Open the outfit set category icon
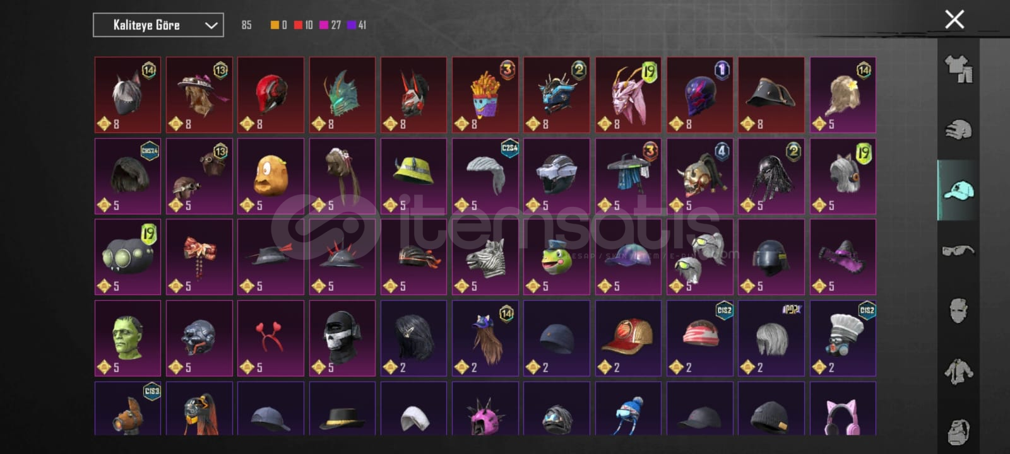This screenshot has height=454, width=1010. tap(958, 69)
